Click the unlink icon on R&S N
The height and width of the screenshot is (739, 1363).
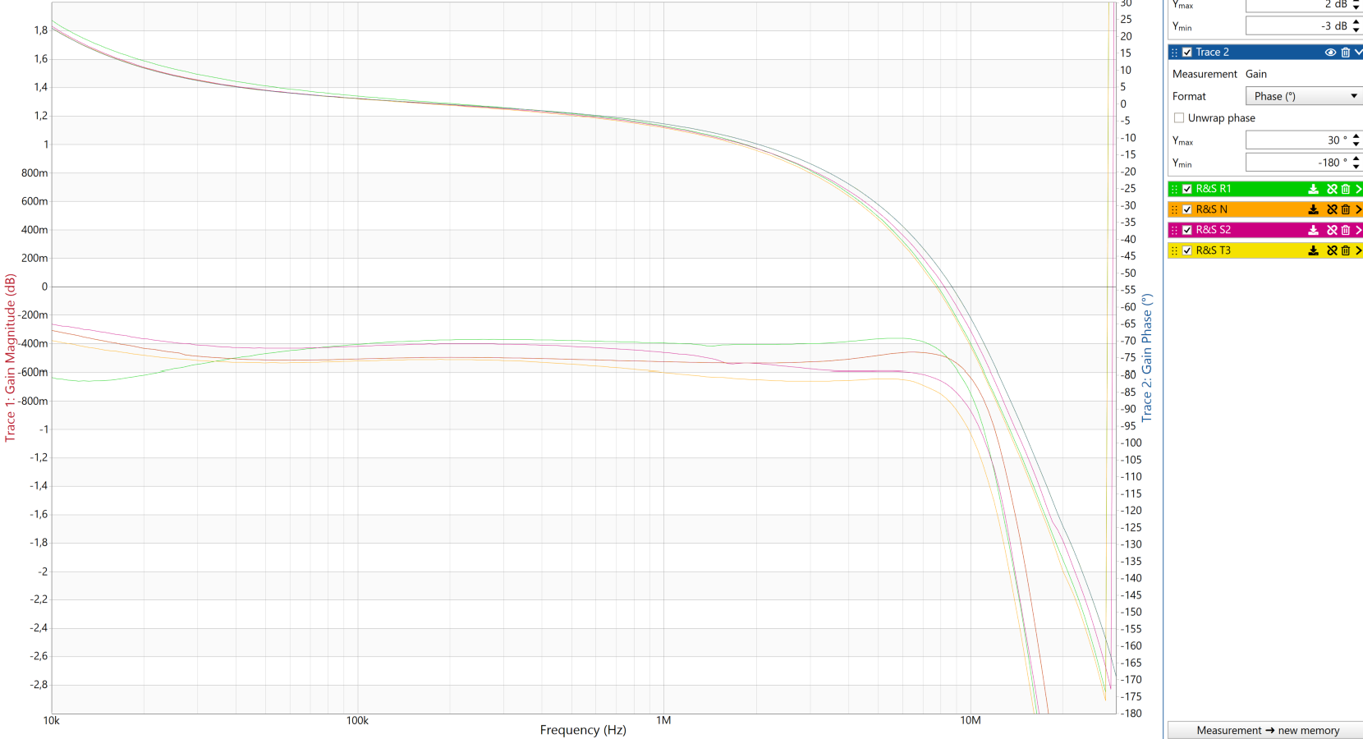point(1332,209)
